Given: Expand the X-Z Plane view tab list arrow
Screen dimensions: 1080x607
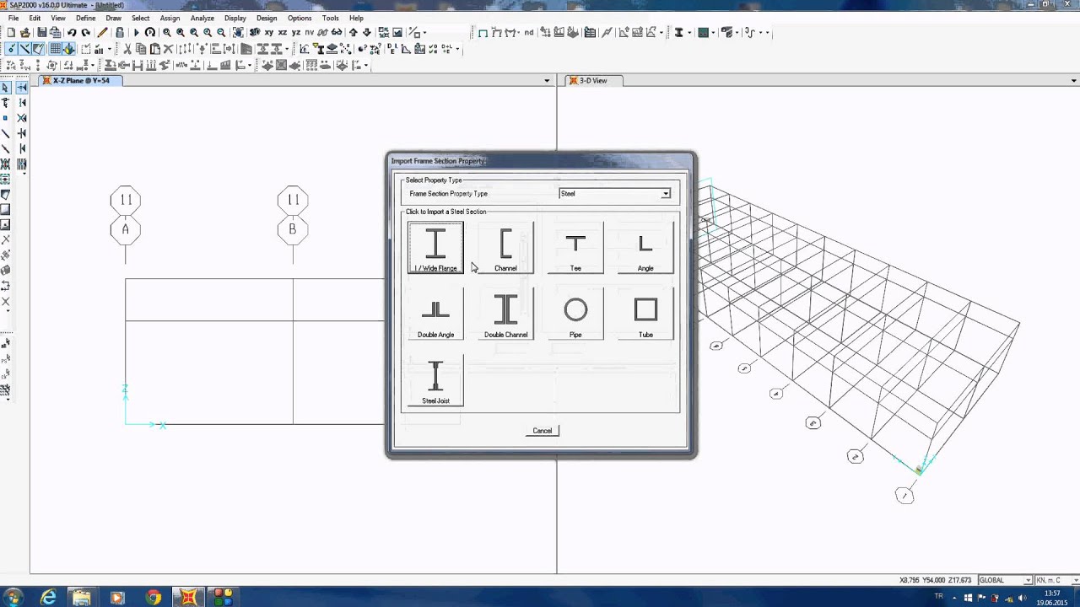Looking at the screenshot, I should (x=548, y=81).
